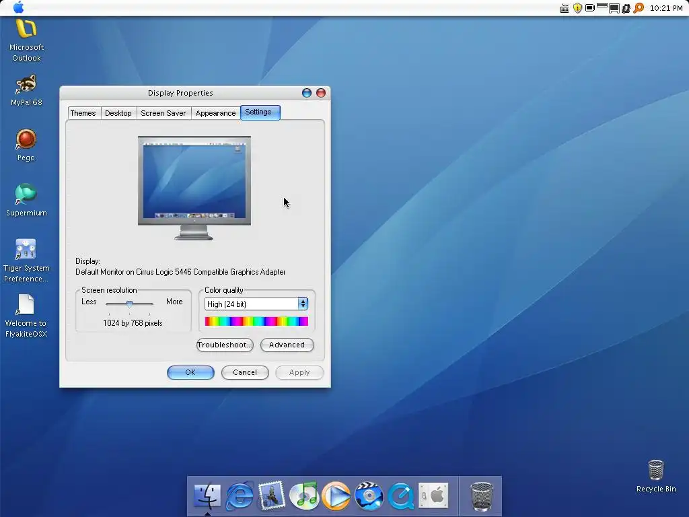This screenshot has width=689, height=517.
Task: Open the orange media player dock icon
Action: click(336, 496)
